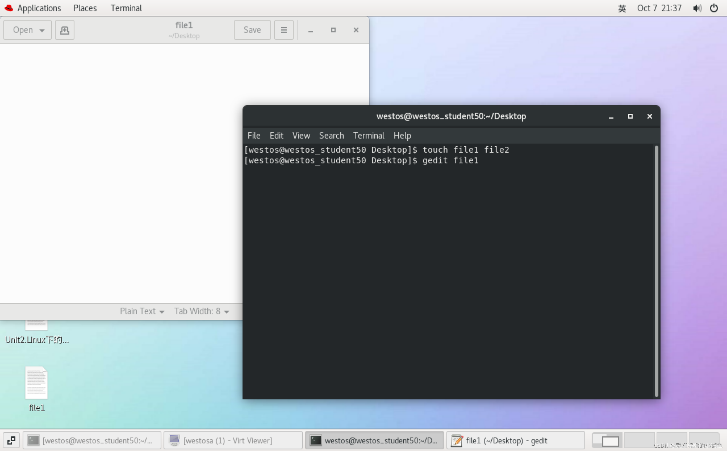Open the terminal Edit menu
The image size is (727, 451).
click(x=276, y=136)
